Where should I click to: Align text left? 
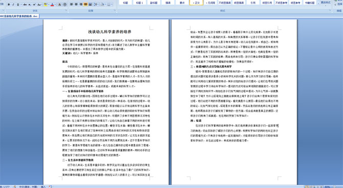coord(71,4)
